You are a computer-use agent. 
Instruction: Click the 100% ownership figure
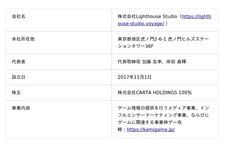point(185,93)
